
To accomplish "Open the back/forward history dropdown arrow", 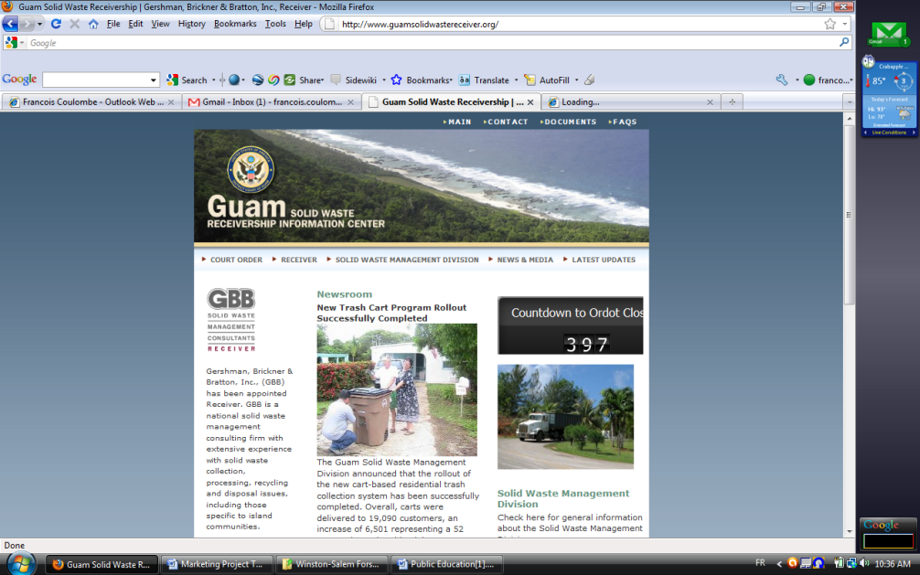I will click(x=39, y=24).
